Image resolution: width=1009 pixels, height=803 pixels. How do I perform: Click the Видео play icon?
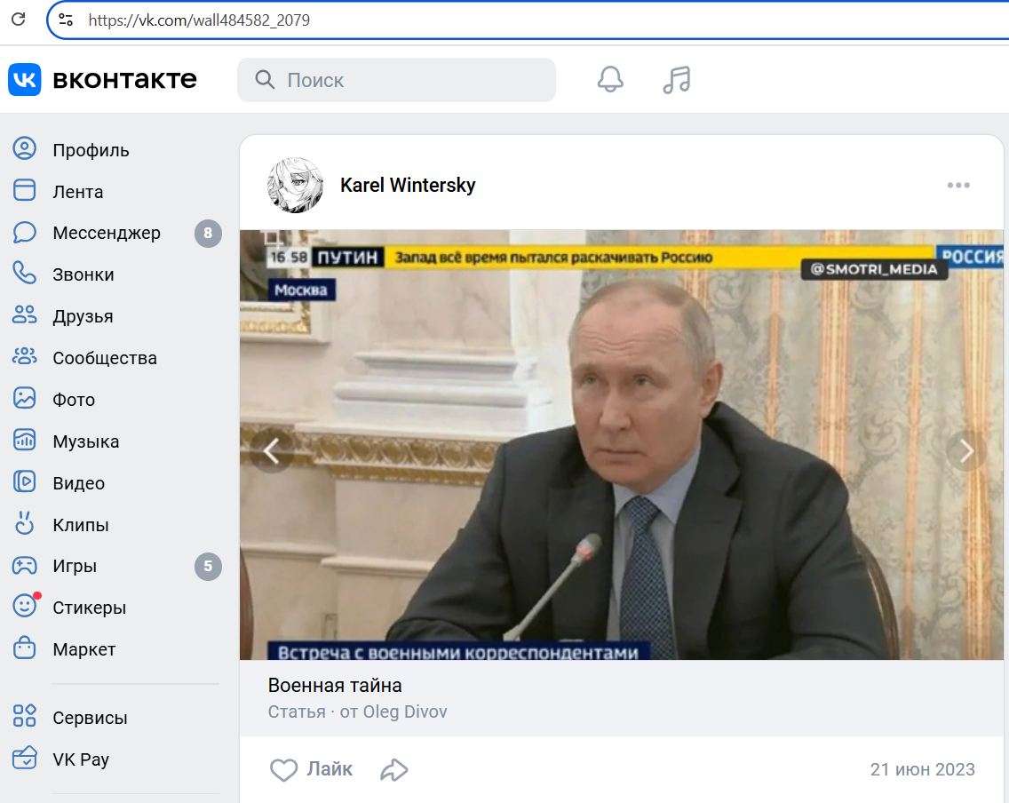pos(25,482)
